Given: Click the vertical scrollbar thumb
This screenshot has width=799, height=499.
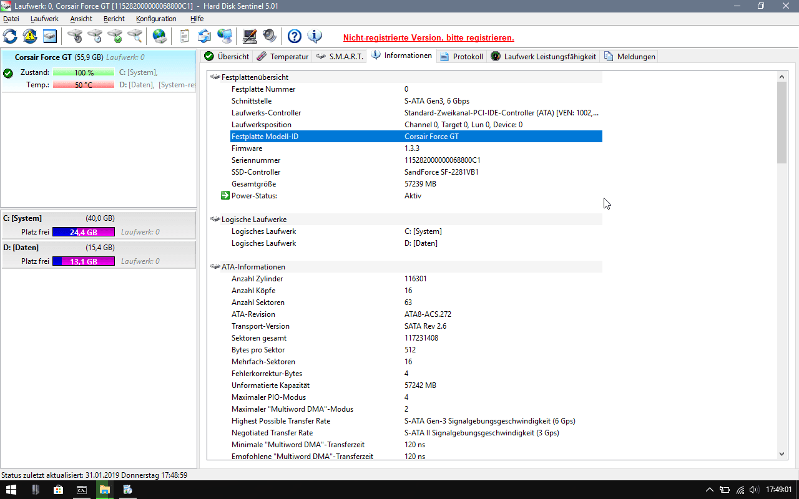Looking at the screenshot, I should point(782,122).
